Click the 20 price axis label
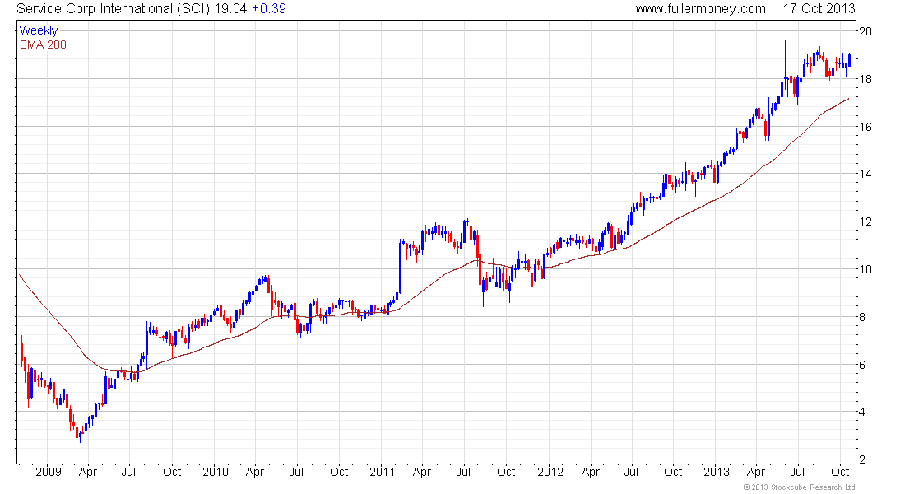Screen dimensions: 905x494 tap(866, 31)
